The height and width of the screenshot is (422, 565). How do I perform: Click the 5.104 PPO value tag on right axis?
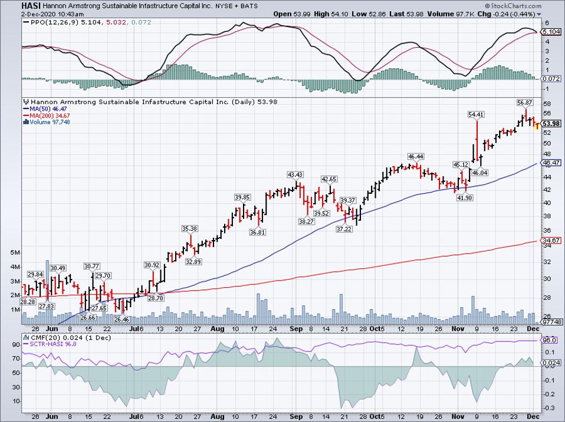click(551, 32)
